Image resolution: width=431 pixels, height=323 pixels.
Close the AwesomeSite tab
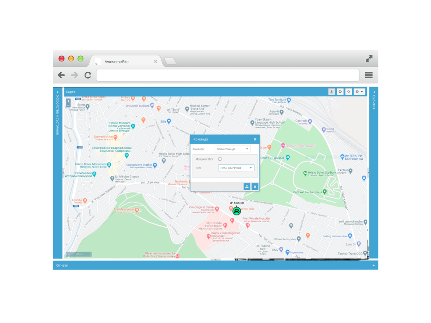(156, 61)
